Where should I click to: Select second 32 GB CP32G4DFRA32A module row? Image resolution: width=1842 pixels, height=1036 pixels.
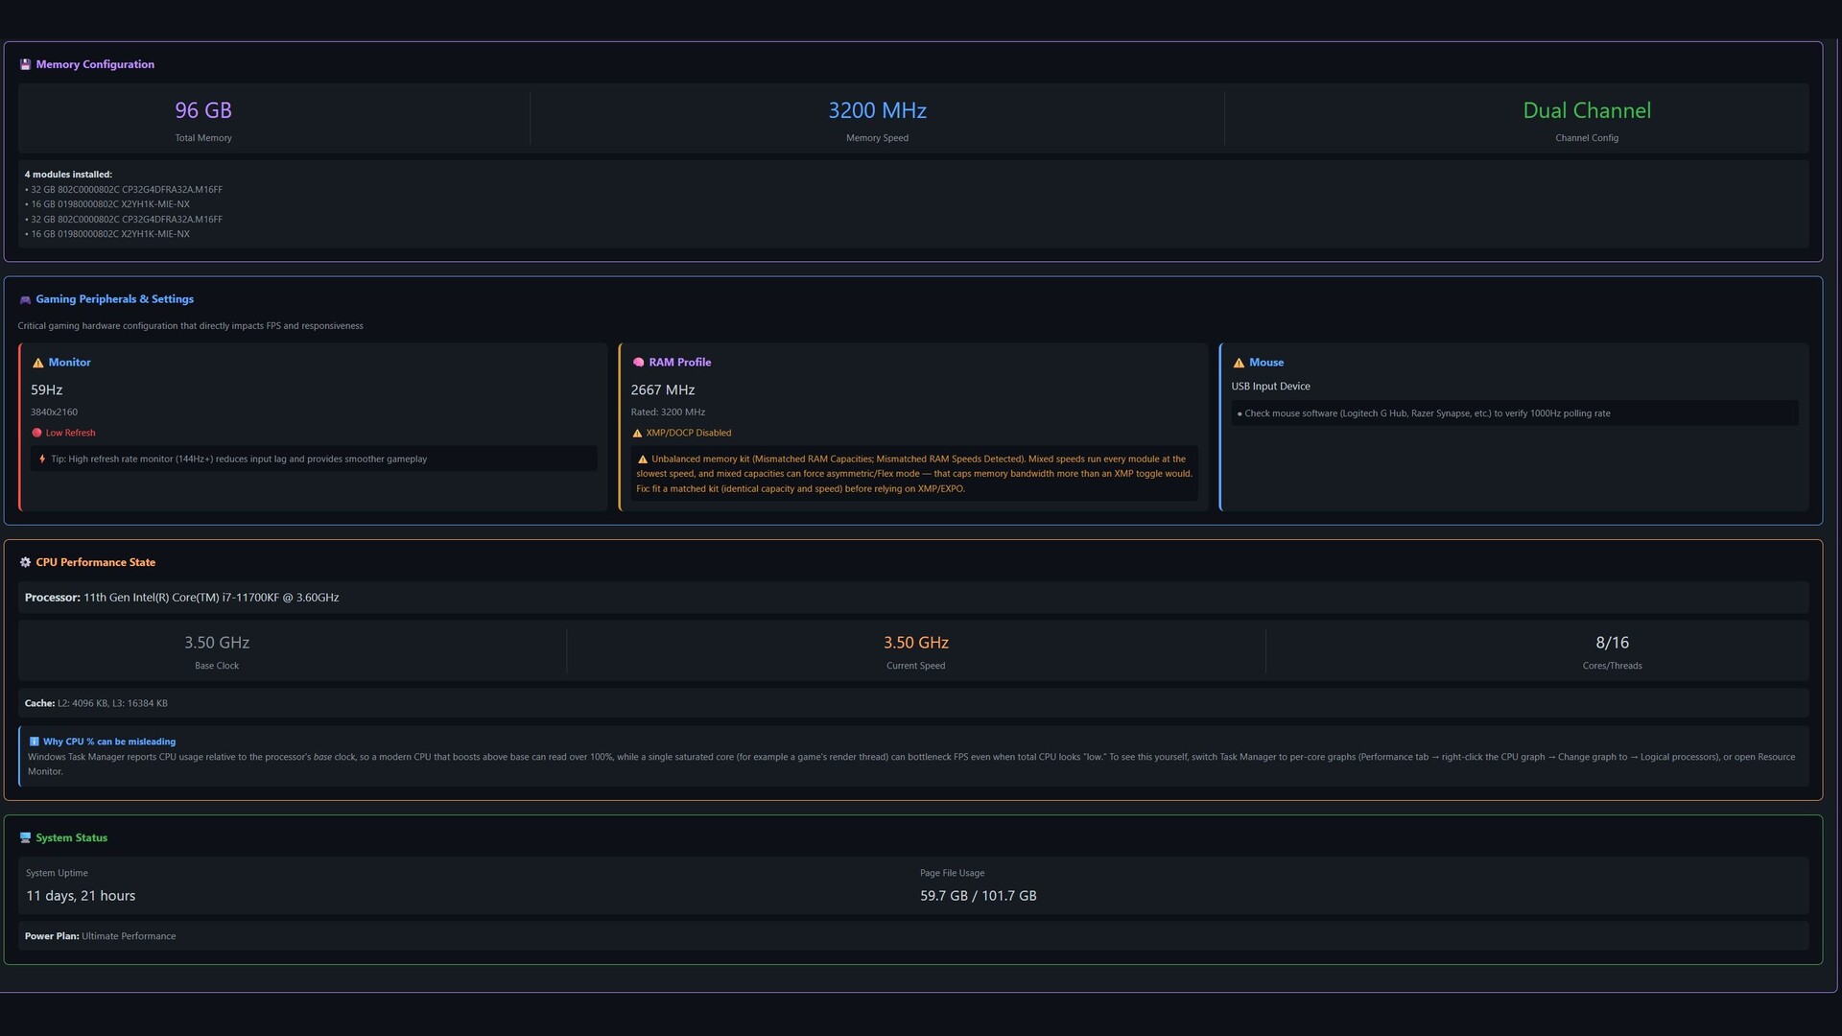click(x=124, y=220)
